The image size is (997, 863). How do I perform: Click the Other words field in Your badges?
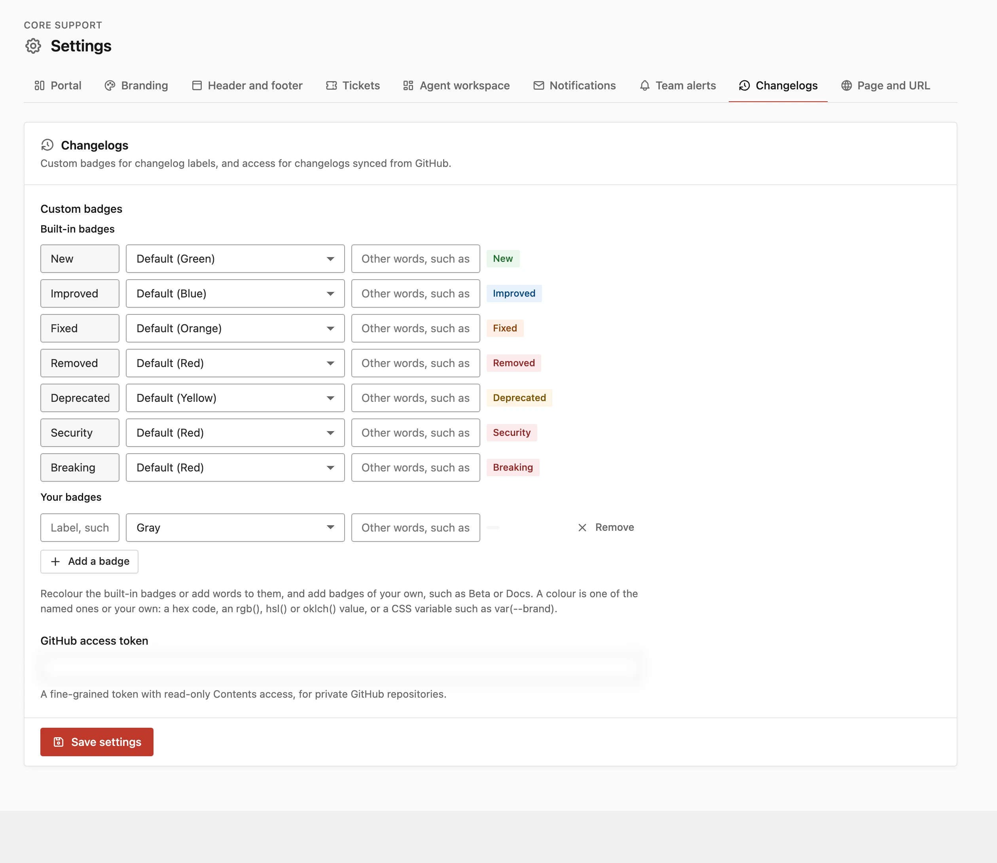pos(415,528)
